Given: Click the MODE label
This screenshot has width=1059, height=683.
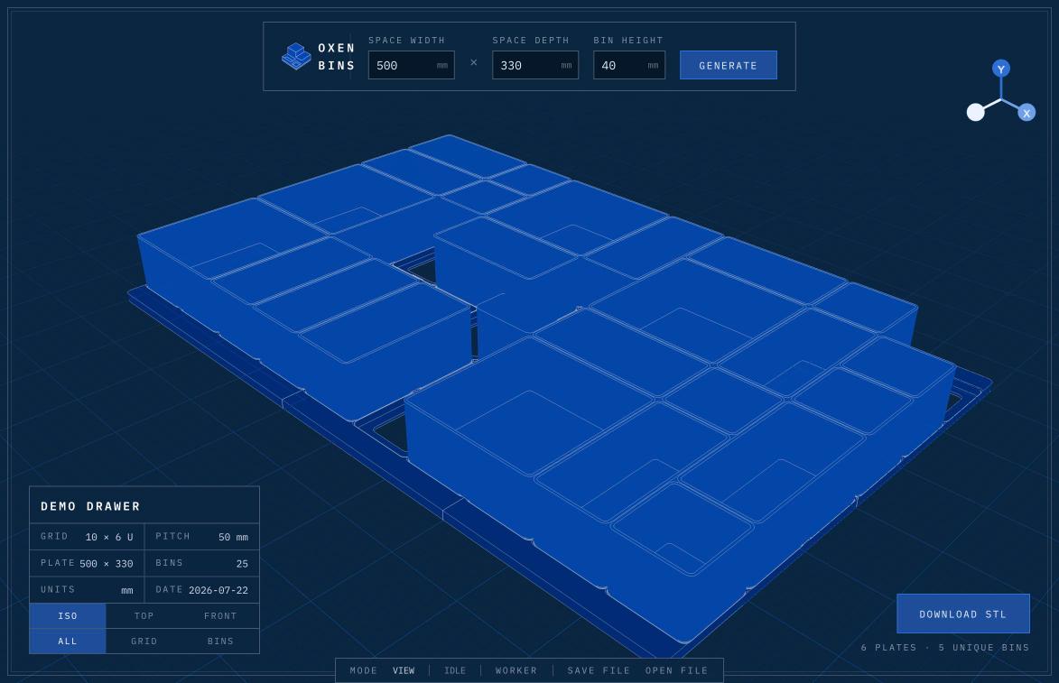Looking at the screenshot, I should (x=363, y=671).
